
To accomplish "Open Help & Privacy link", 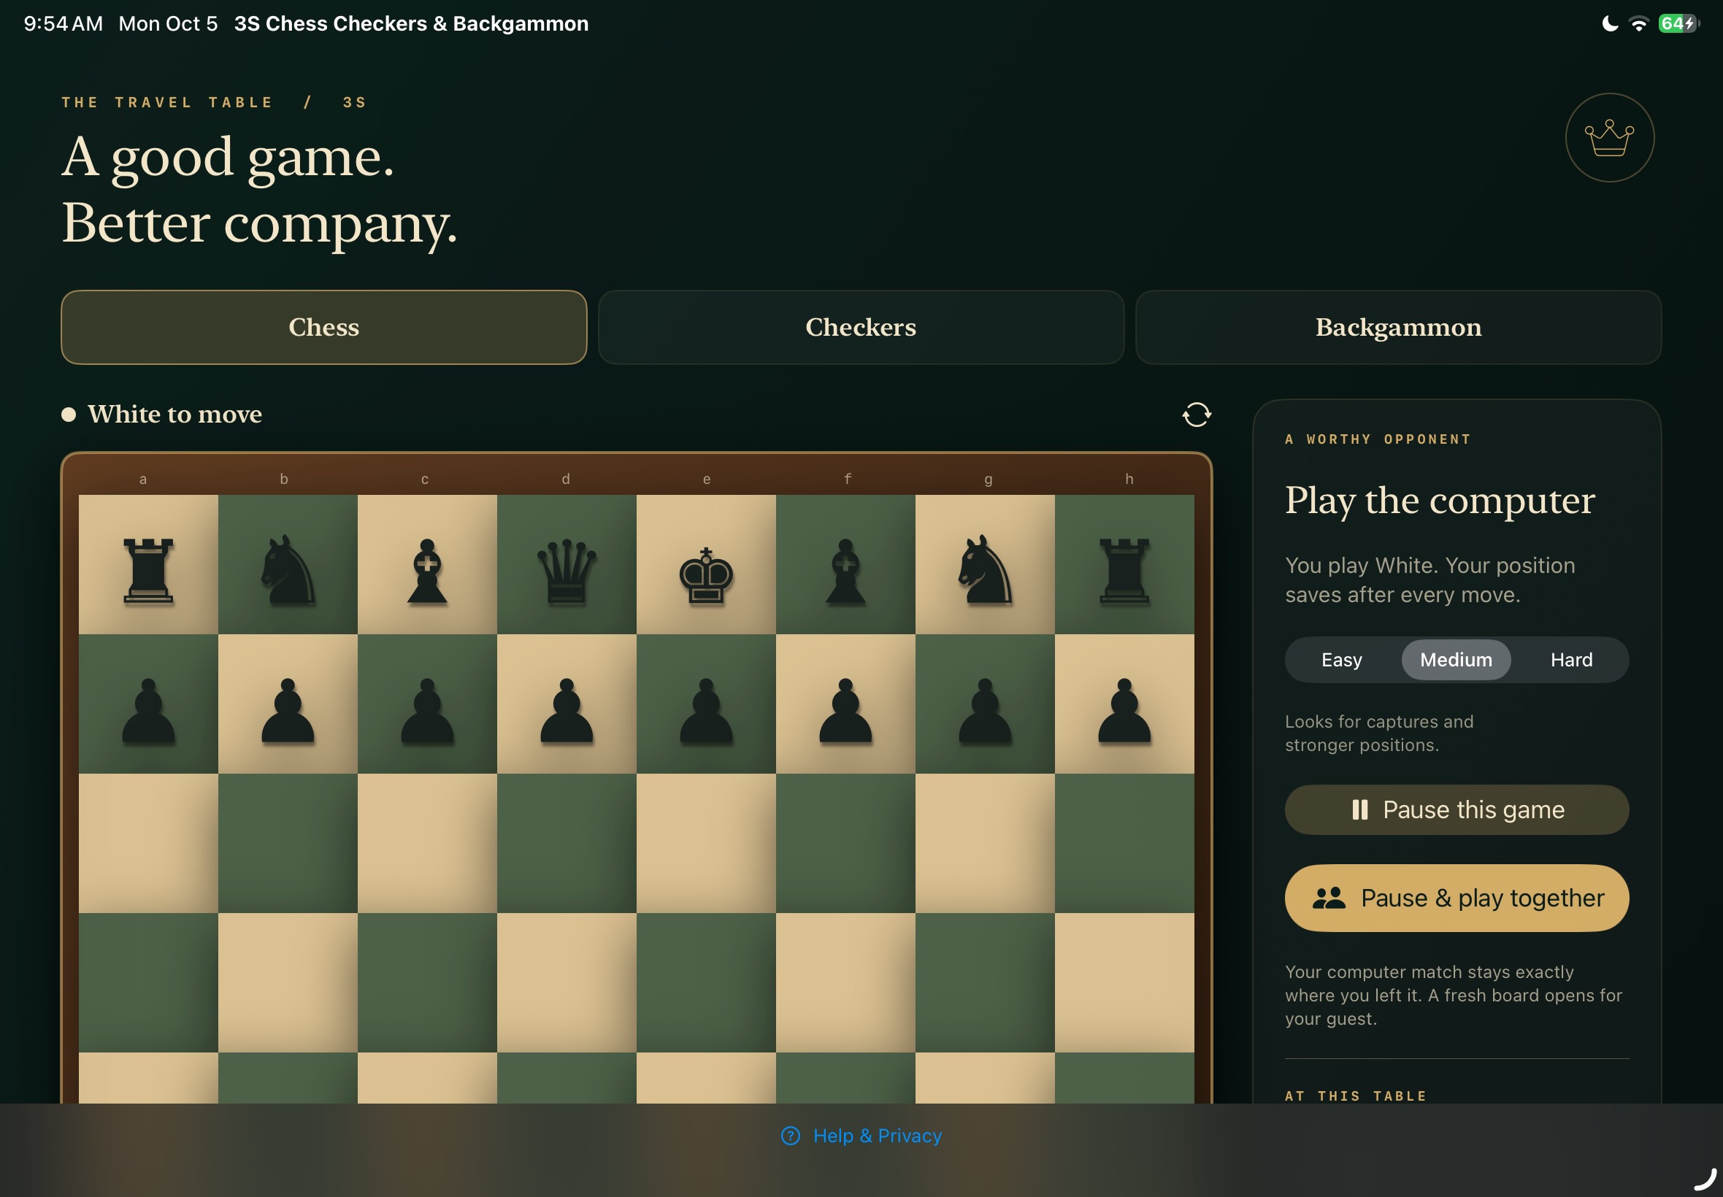I will coord(861,1136).
